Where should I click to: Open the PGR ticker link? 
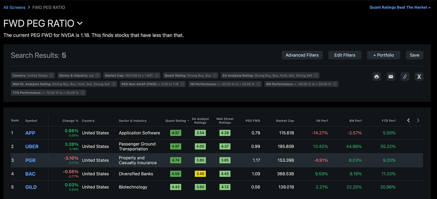click(30, 160)
